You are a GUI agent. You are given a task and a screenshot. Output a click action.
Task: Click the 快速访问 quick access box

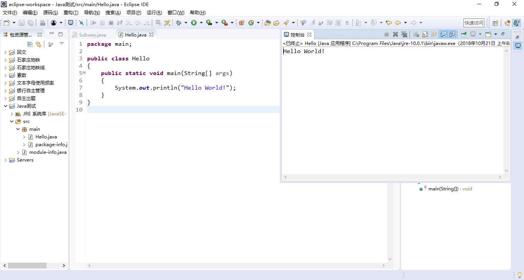pos(474,23)
